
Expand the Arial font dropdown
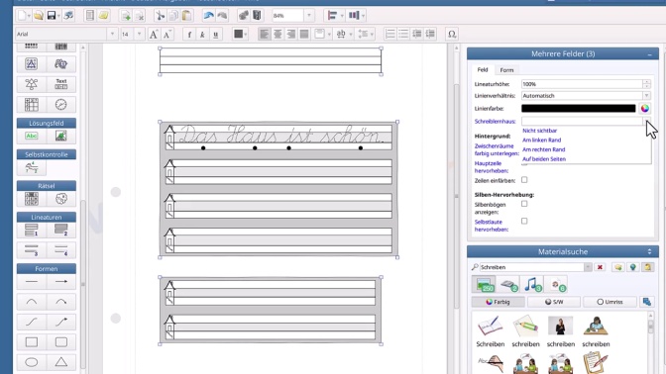[112, 34]
